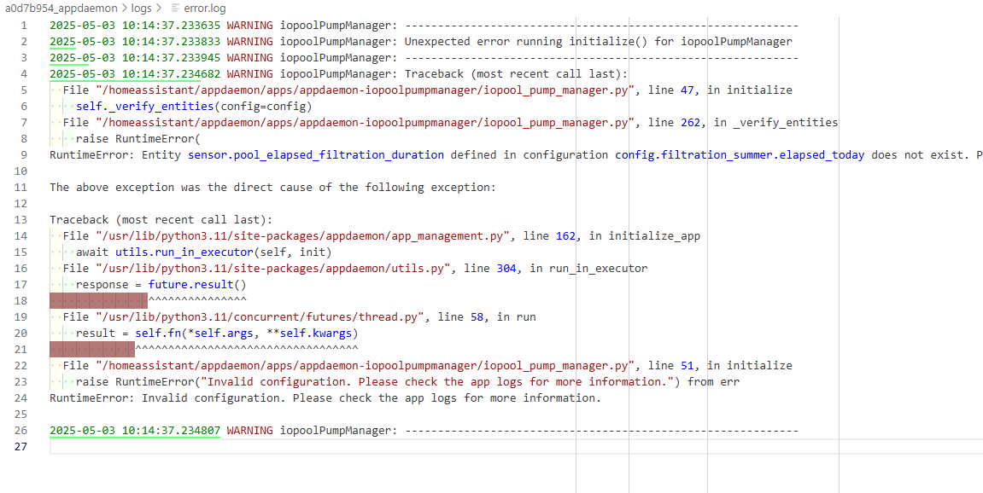Image resolution: width=983 pixels, height=493 pixels.
Task: Click the file icon beside error.log
Action: click(x=175, y=9)
